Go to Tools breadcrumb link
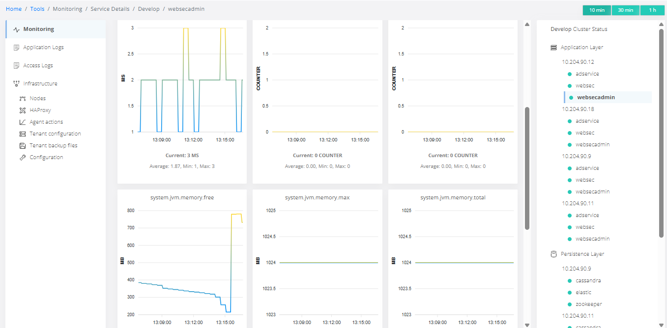 [x=37, y=9]
